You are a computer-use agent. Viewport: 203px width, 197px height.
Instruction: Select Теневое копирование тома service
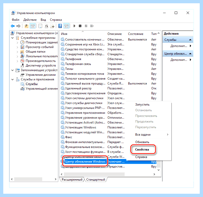[84, 74]
